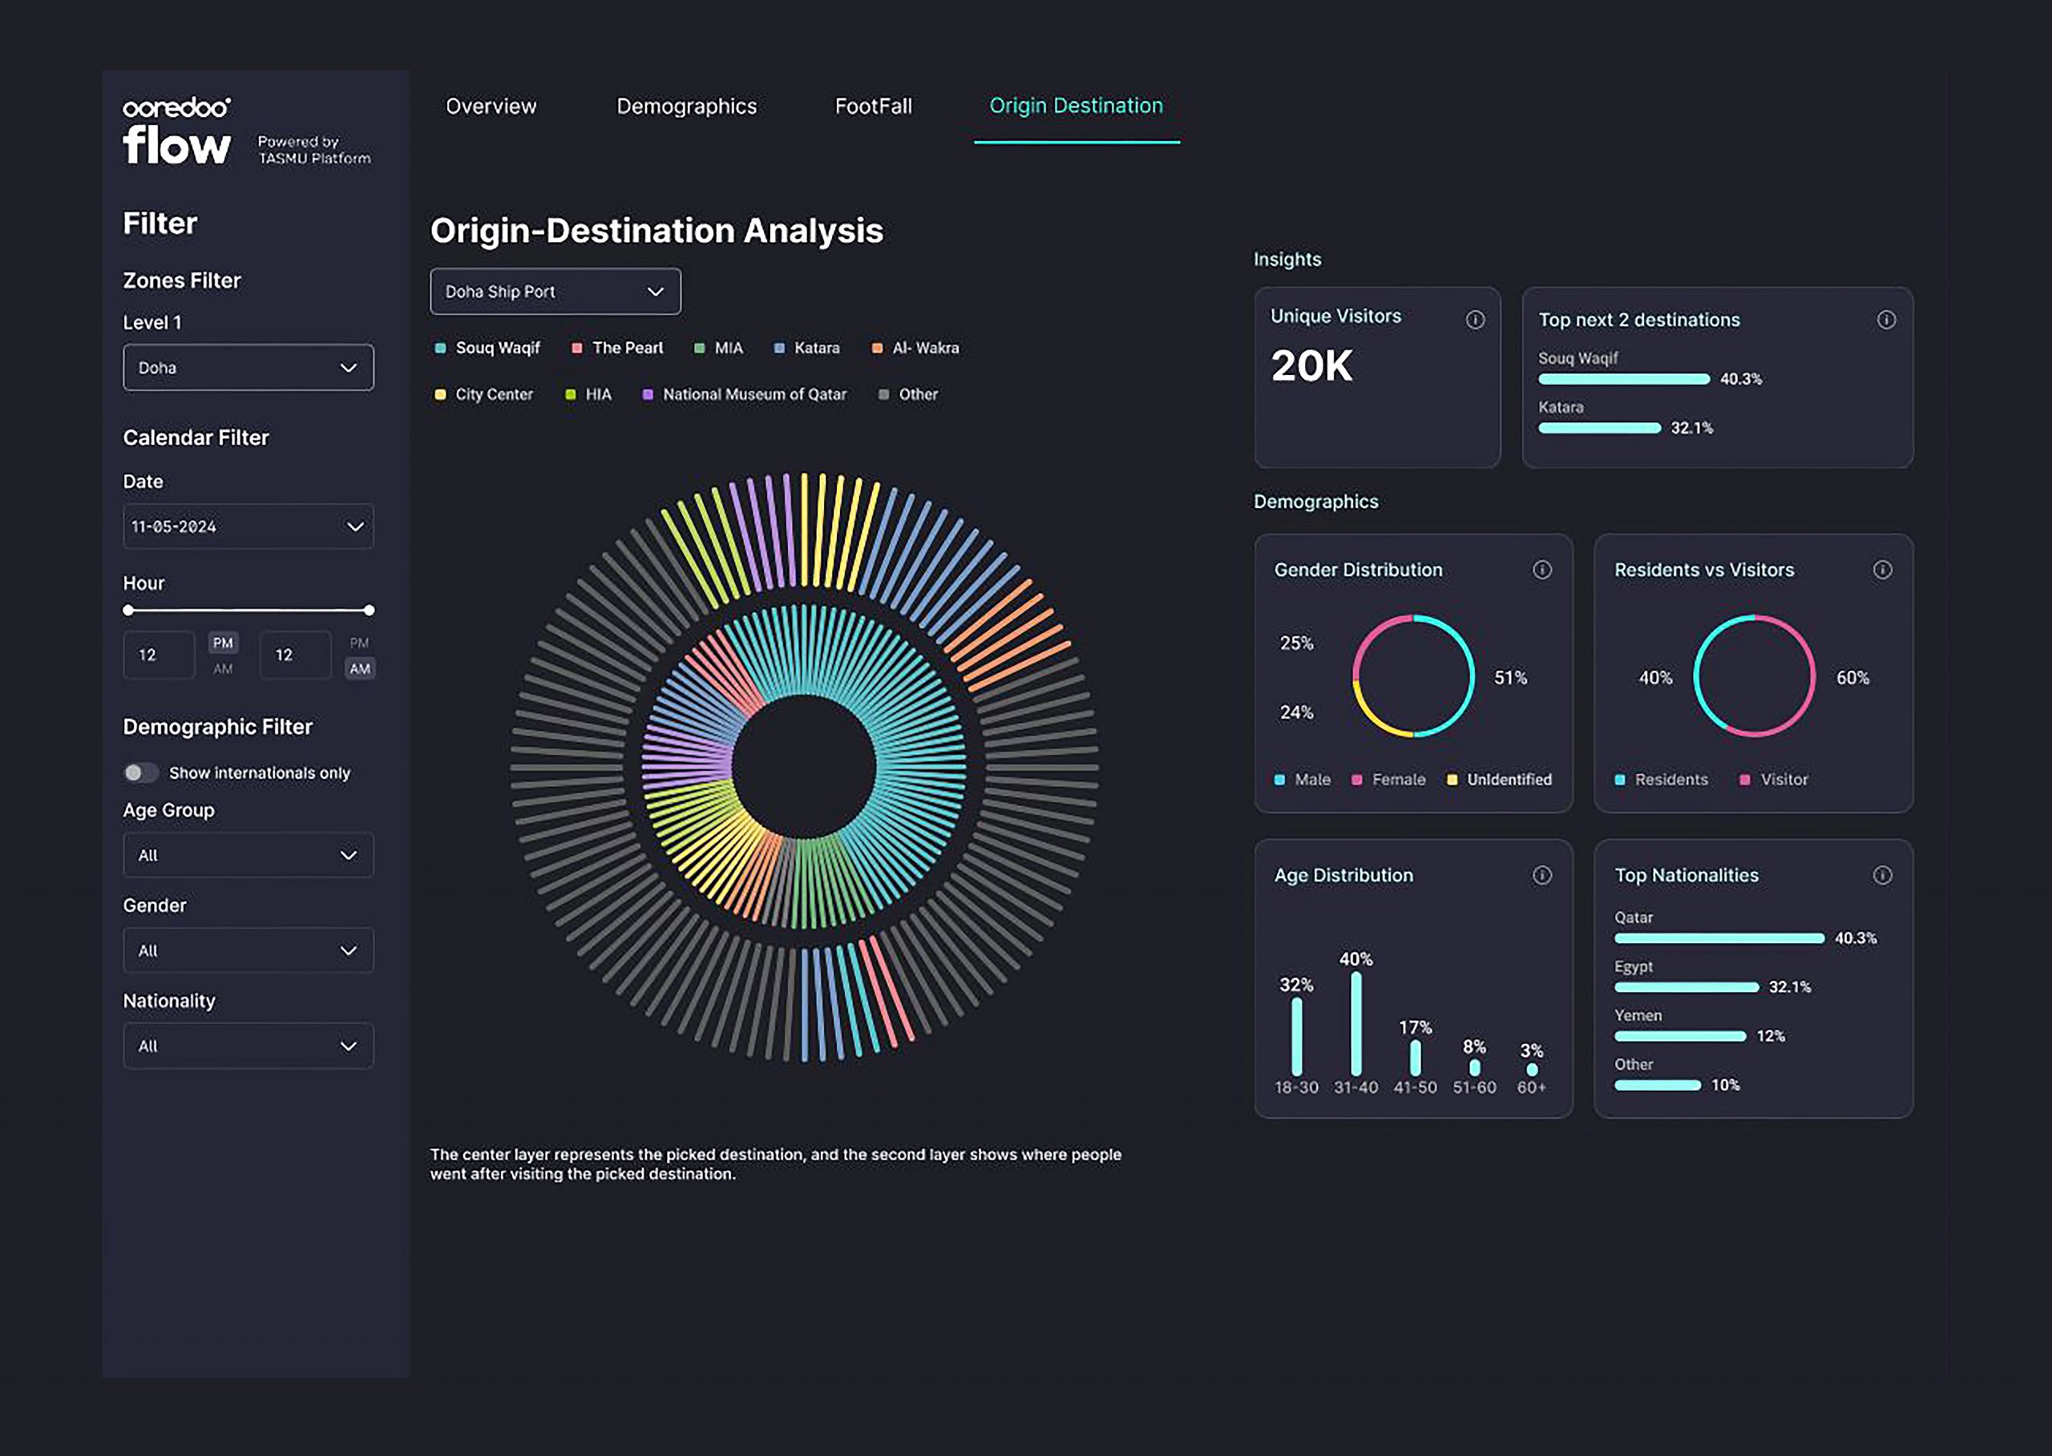Click the Egypt nationality bar

tap(1686, 988)
